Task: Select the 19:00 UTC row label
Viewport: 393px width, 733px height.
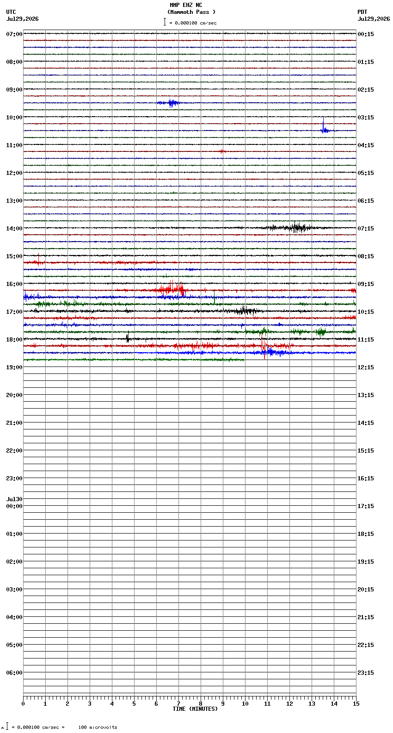Action: point(14,367)
